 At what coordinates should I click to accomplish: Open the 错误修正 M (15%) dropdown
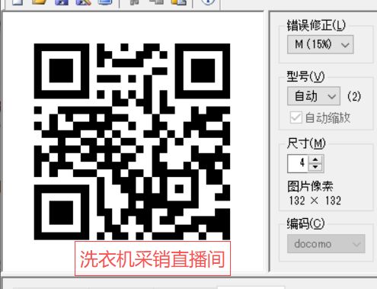tap(320, 44)
